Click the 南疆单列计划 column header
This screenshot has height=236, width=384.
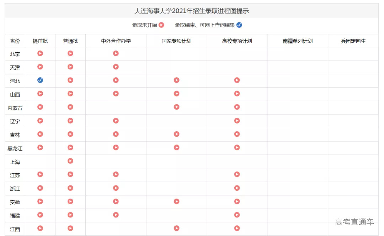298,41
